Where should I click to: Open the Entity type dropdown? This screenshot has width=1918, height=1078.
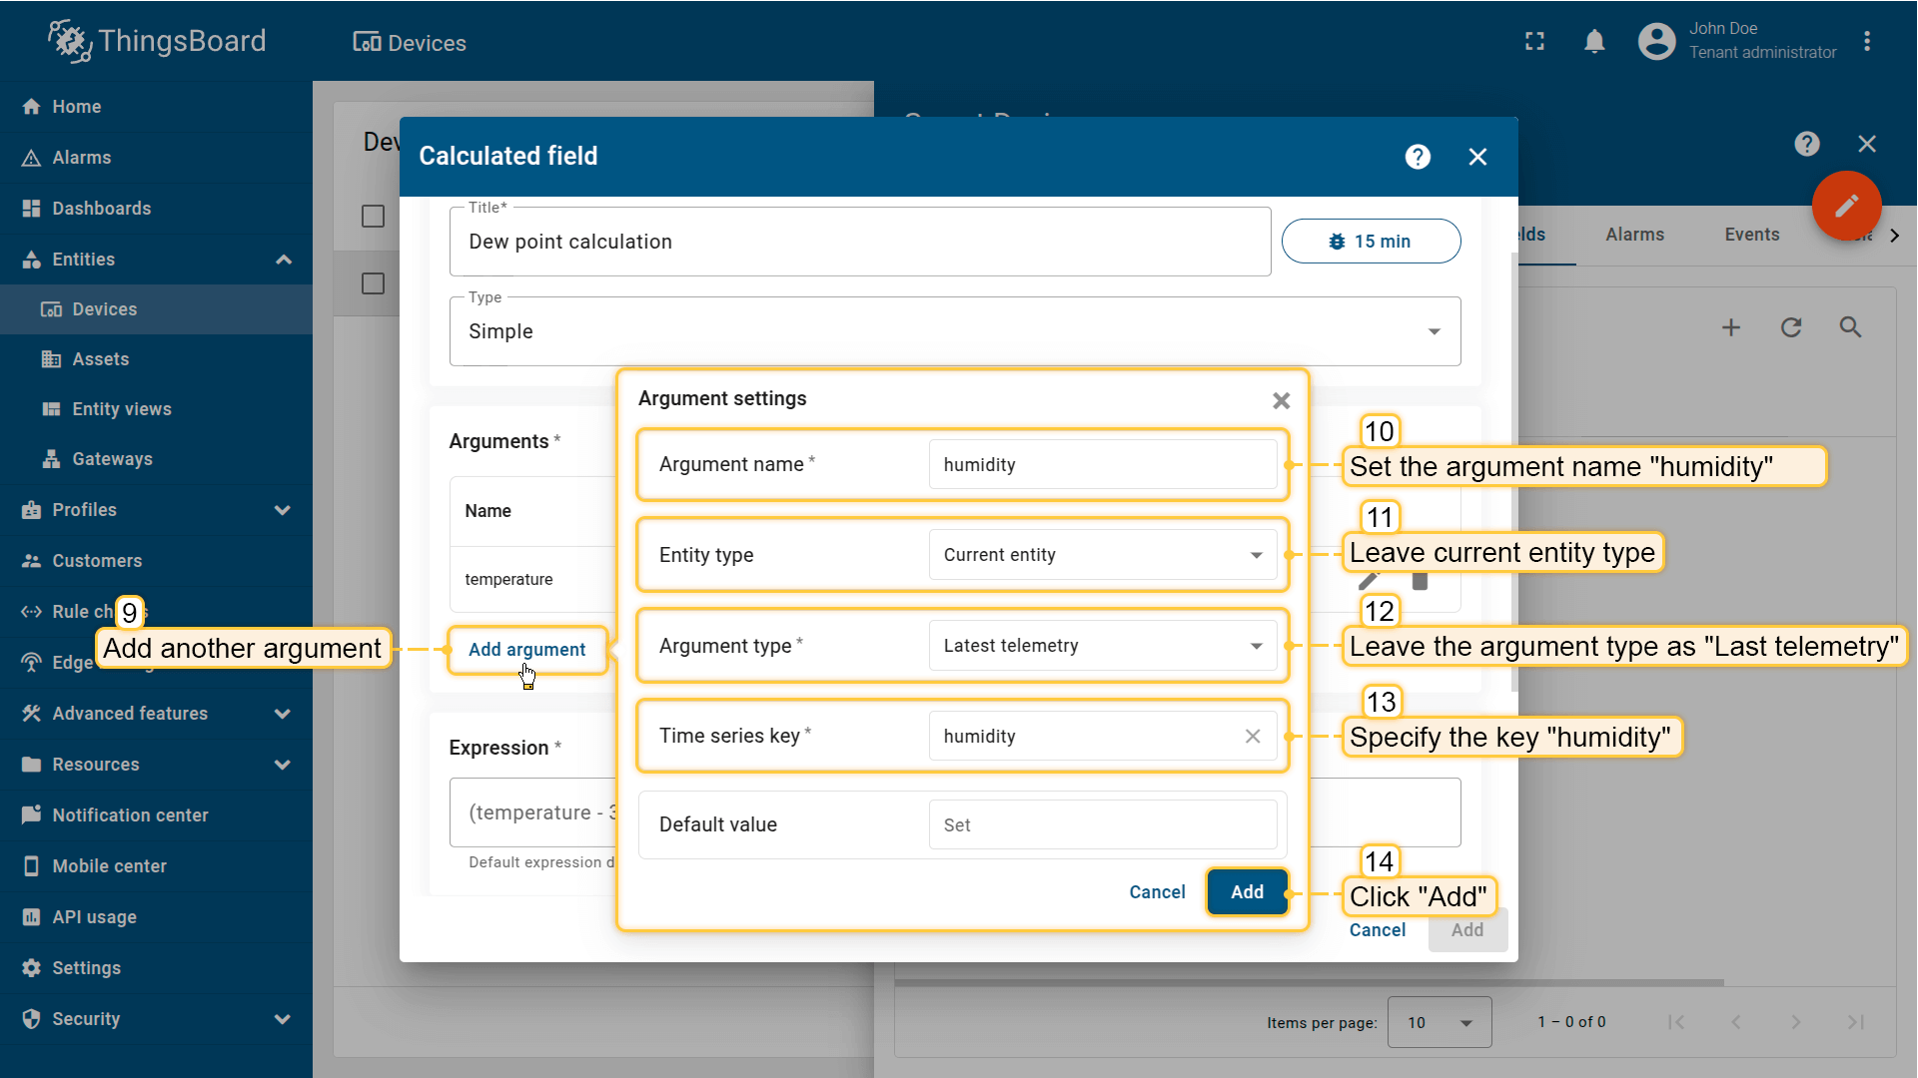[x=1103, y=555]
